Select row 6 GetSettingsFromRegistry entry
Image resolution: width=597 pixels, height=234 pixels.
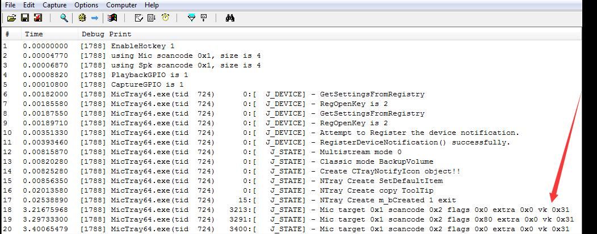click(291, 94)
